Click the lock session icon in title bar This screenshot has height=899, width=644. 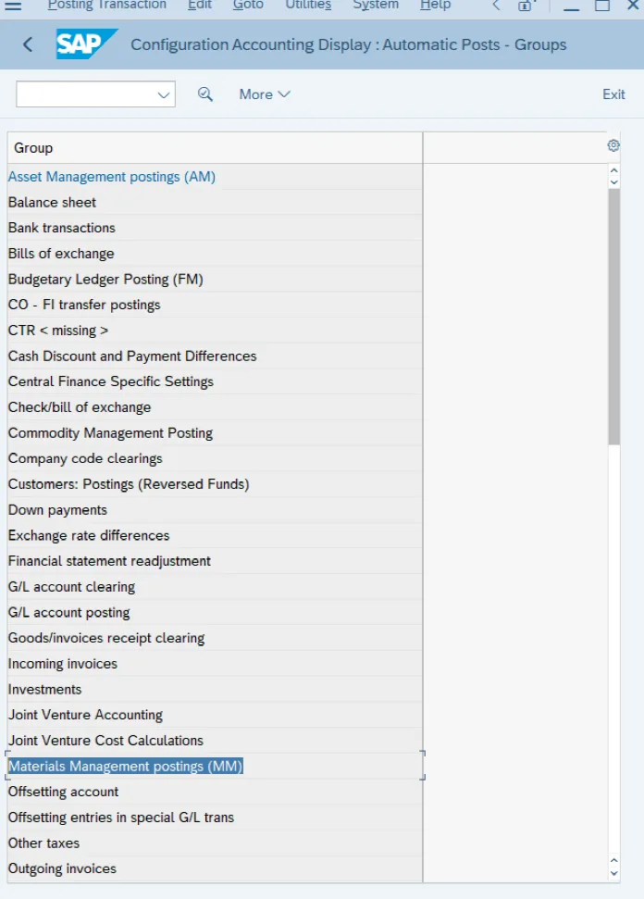click(x=525, y=6)
